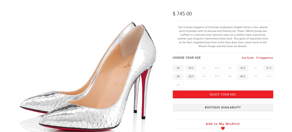Pick size 37.5
The image size is (292, 132).
(x=269, y=68)
